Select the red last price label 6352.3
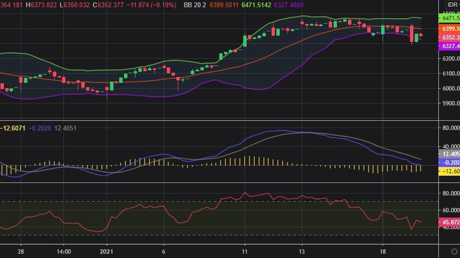460x258 pixels. (x=449, y=37)
